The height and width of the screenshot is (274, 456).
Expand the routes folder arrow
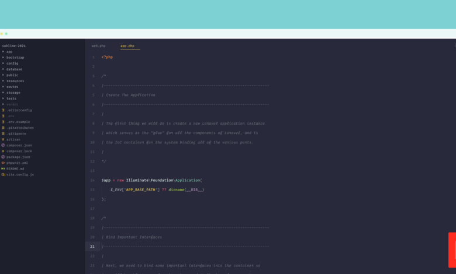(x=3, y=87)
